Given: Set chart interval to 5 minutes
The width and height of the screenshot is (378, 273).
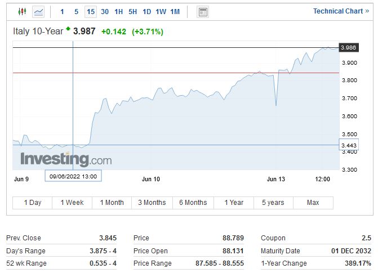Looking at the screenshot, I should pos(76,11).
